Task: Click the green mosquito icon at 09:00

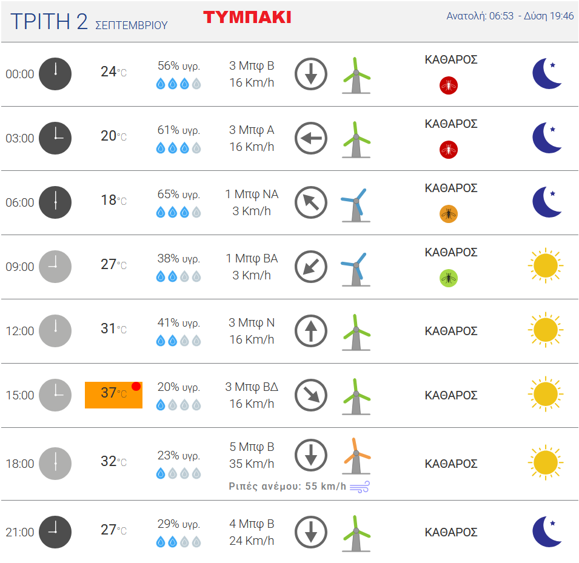Action: point(448,278)
